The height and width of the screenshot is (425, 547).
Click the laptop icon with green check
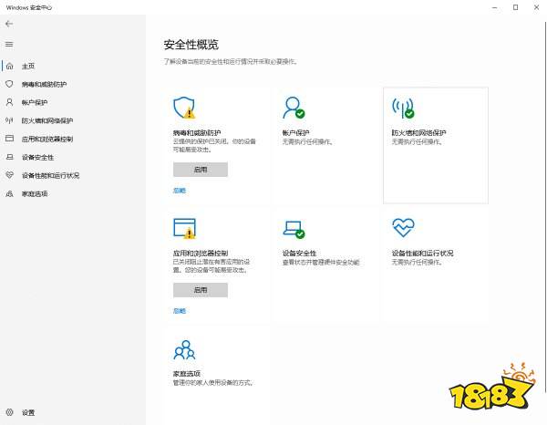coord(294,230)
